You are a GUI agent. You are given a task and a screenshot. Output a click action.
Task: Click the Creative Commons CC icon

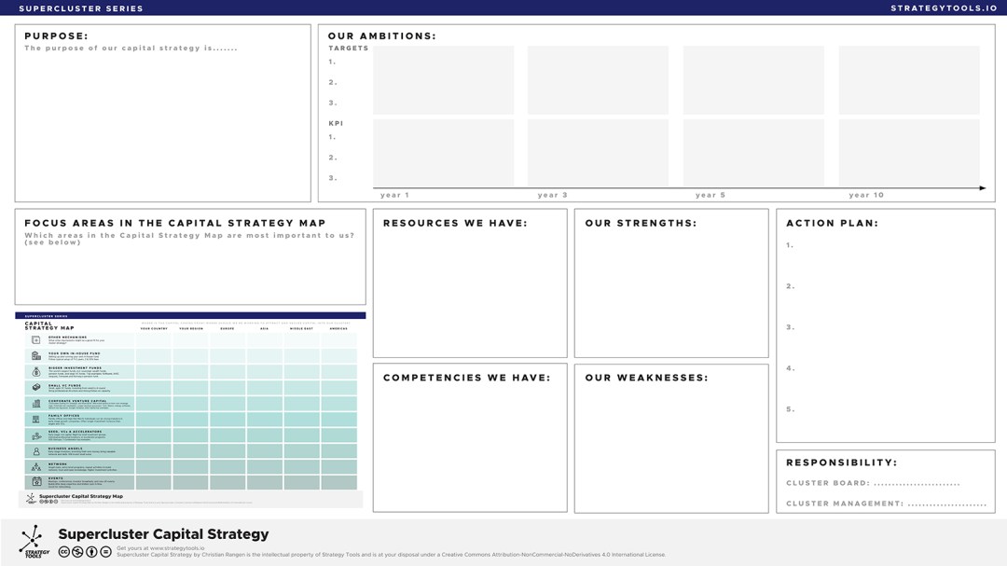tap(63, 551)
